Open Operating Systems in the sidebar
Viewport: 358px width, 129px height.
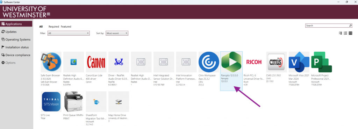point(16,40)
